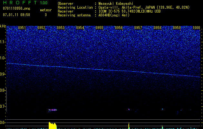Click the wide yellow signal-level block near 0953

[53, 125]
